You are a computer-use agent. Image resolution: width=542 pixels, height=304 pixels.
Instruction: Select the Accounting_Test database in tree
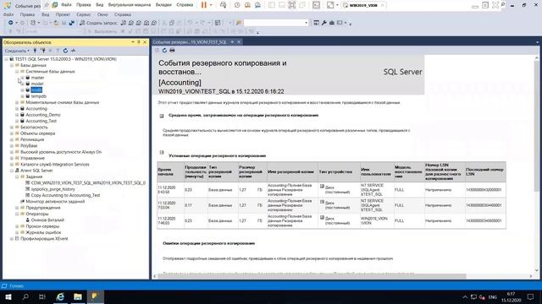pos(41,121)
